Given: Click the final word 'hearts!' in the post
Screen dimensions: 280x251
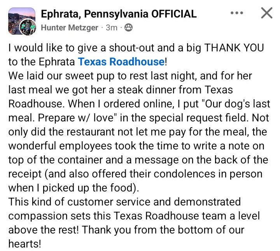Looking at the screenshot, I should coord(24,244).
